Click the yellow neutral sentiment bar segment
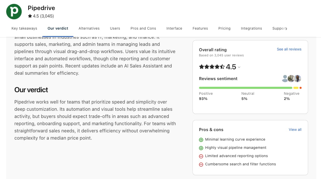Screen dimensions: 321x179 (x=296, y=88)
